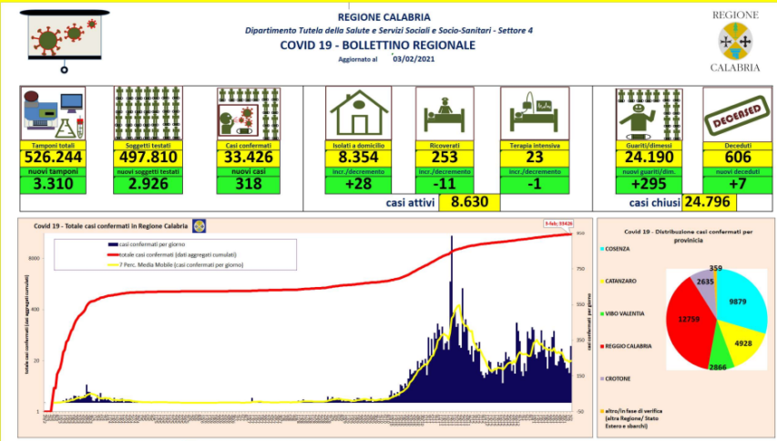Select the Tamponi totali laboratory icon
Viewport: 777px width, 441px height.
tap(52, 114)
